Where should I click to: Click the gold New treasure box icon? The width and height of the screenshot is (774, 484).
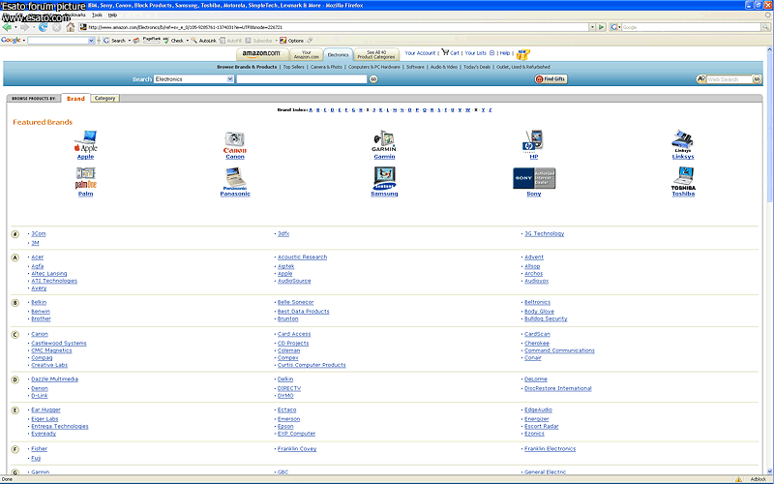(x=523, y=54)
